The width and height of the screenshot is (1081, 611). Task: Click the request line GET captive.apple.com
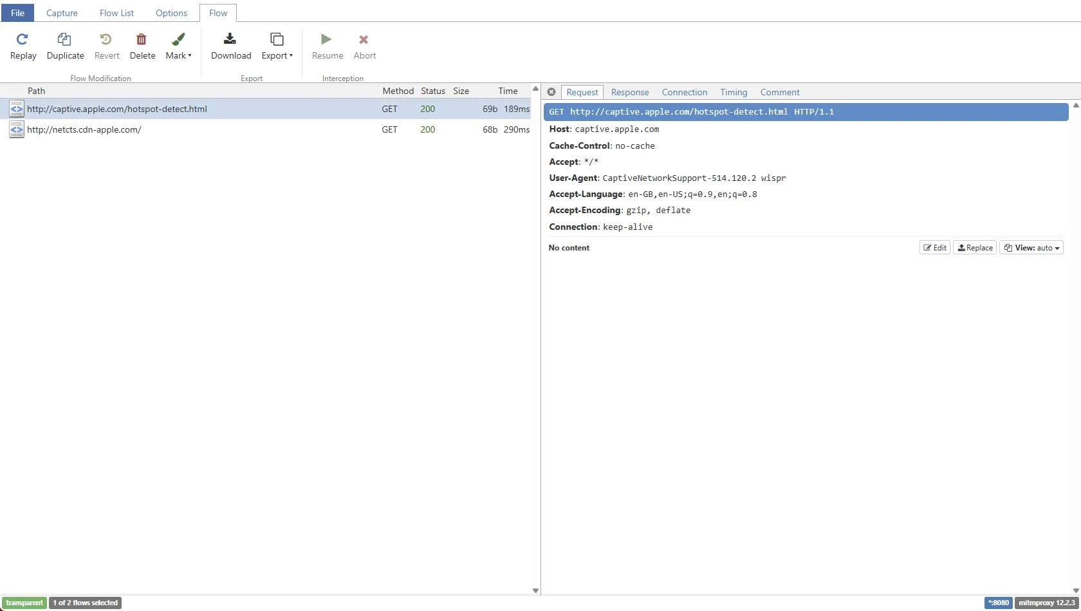[806, 112]
